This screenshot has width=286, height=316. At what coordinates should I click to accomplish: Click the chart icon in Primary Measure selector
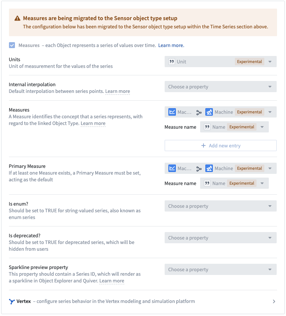click(172, 168)
